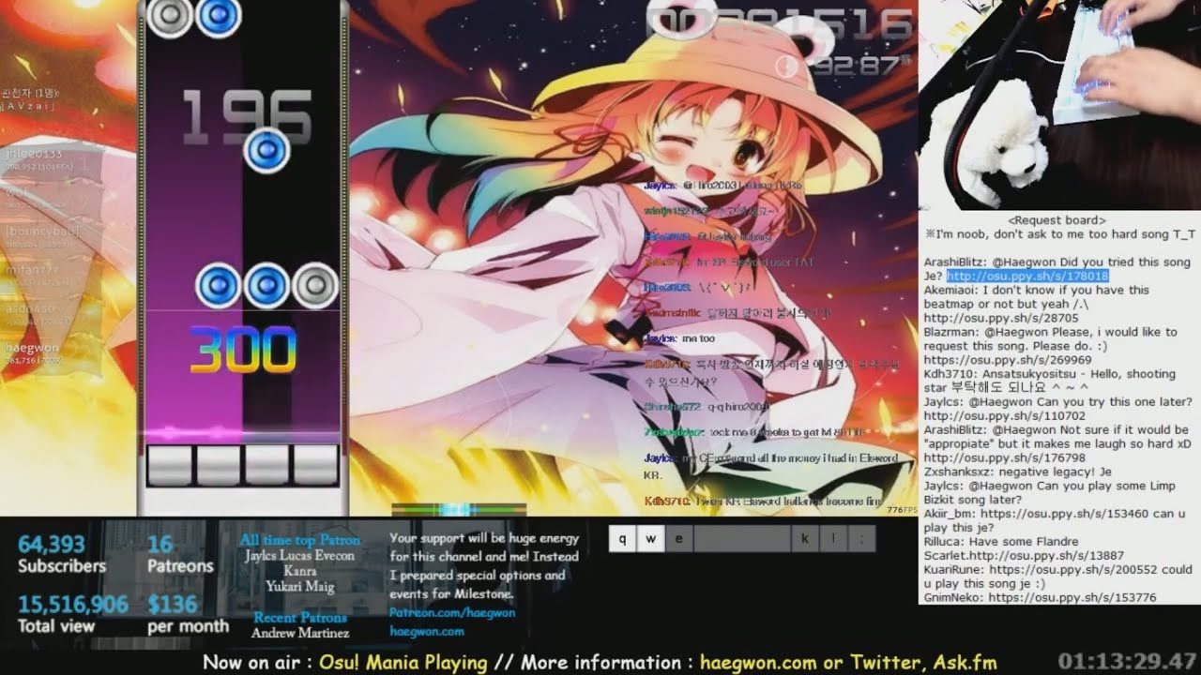1201x675 pixels.
Task: Click the 'Recent Patrons' heading
Action: (x=300, y=618)
